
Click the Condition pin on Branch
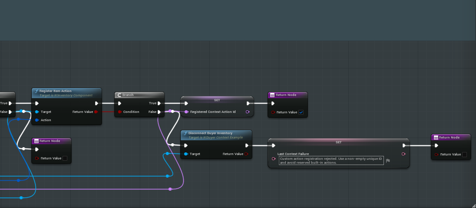(x=119, y=112)
